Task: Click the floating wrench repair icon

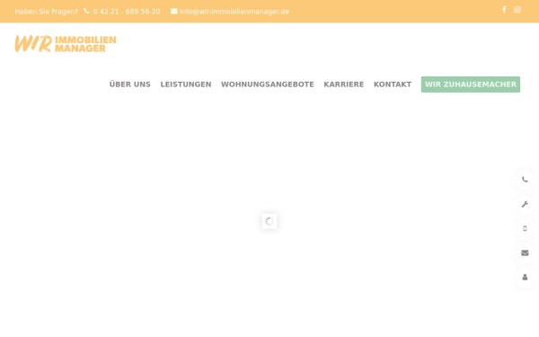Action: point(525,204)
